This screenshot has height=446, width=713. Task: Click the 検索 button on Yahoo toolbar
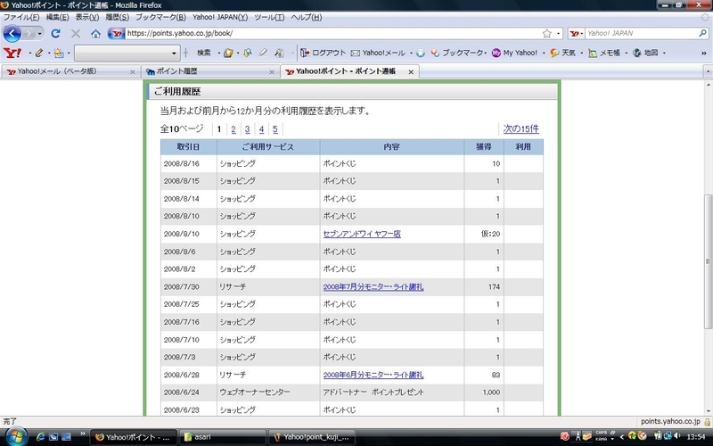pos(204,53)
